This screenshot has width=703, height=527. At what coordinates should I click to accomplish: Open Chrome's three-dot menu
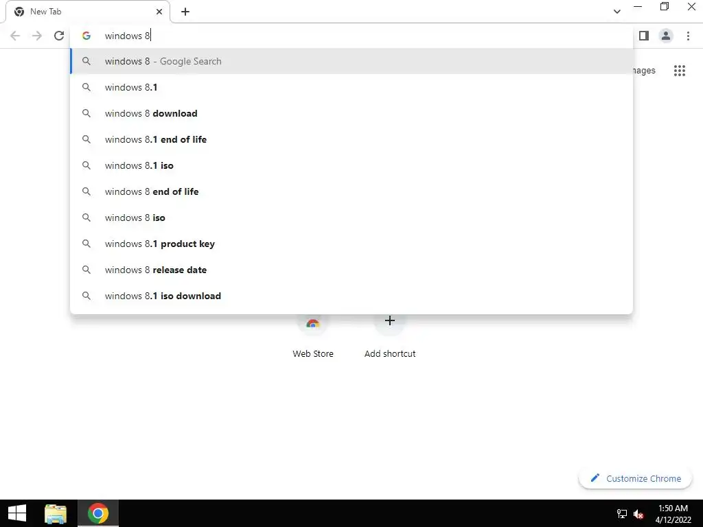click(x=688, y=36)
